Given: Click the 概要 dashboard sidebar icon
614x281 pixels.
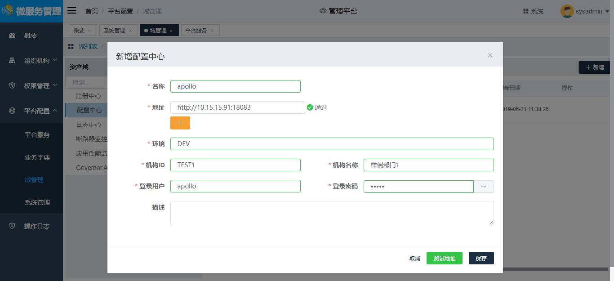Looking at the screenshot, I should tap(12, 36).
